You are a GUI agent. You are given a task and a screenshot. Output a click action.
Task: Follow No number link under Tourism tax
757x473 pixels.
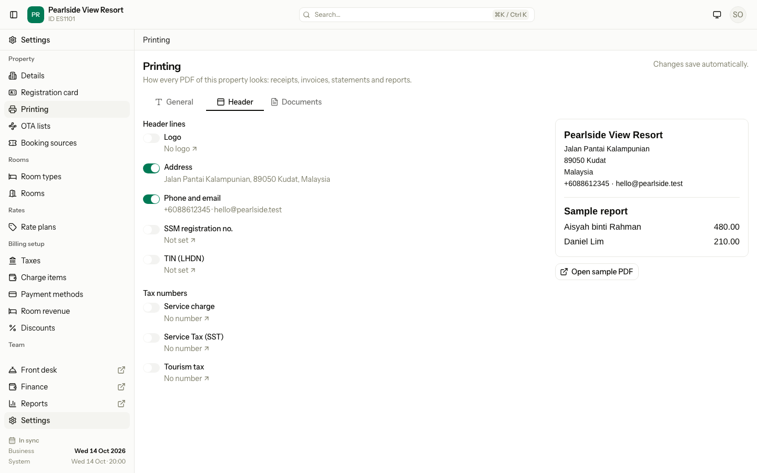pos(187,378)
